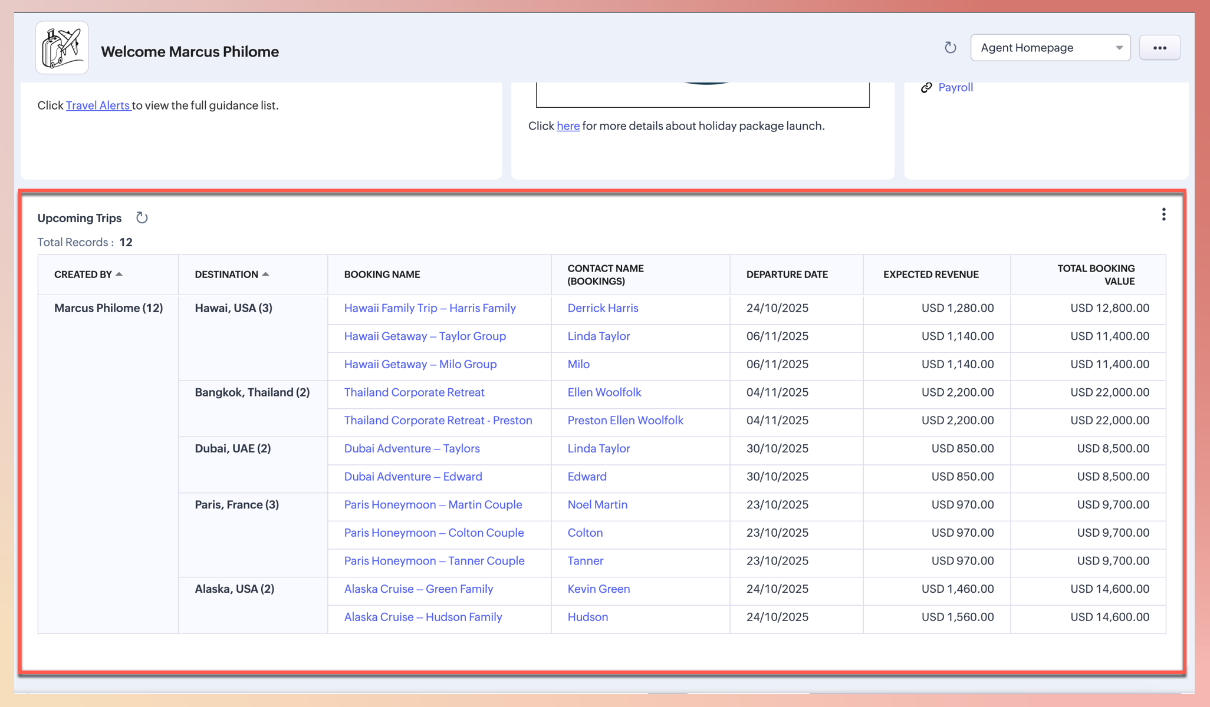The width and height of the screenshot is (1210, 707).
Task: Sort by the Created By column arrow
Action: tap(119, 274)
